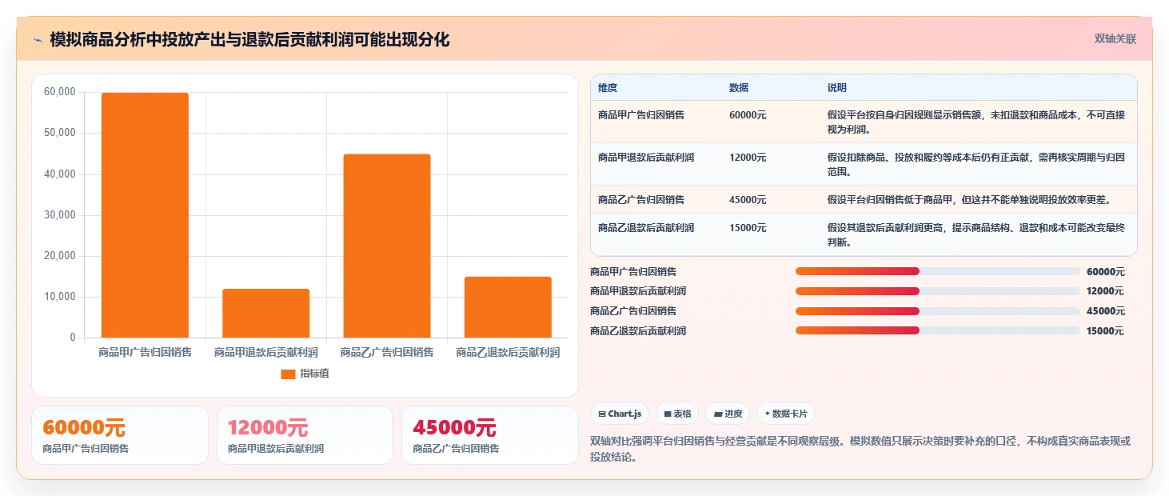Click the 说明 column header
Screen dimensions: 1169x496
pos(837,88)
